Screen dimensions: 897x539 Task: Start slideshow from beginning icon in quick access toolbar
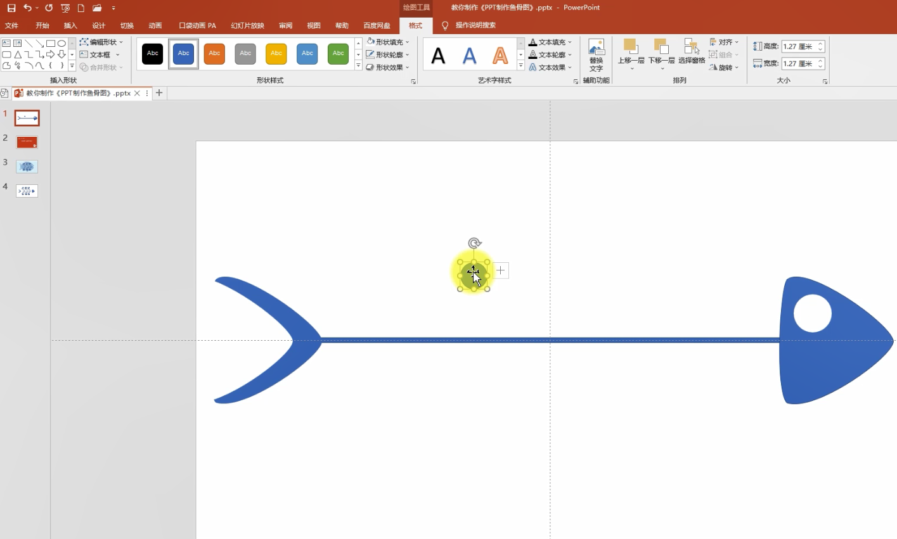pos(65,8)
